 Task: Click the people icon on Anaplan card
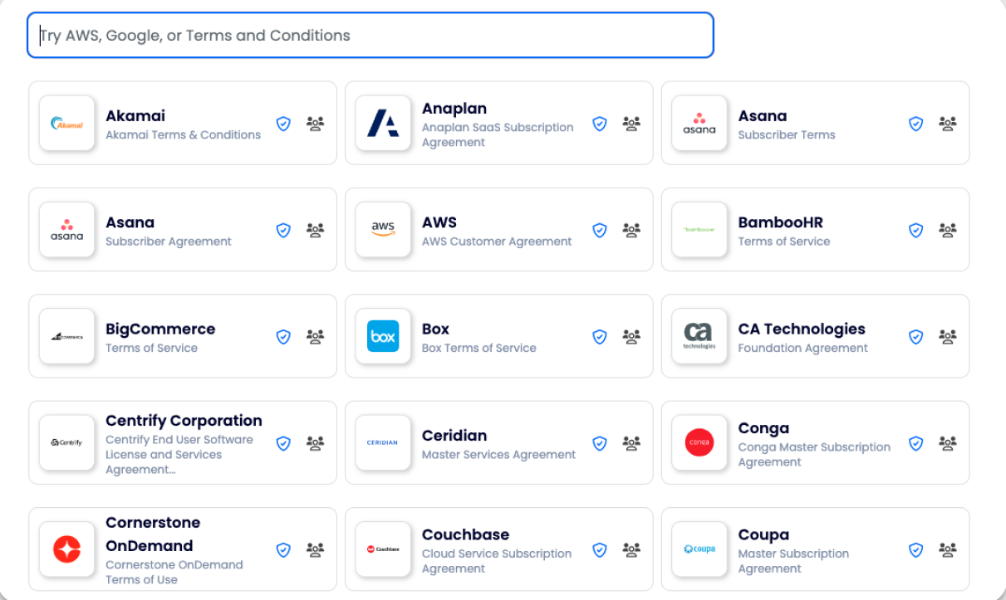(x=631, y=124)
